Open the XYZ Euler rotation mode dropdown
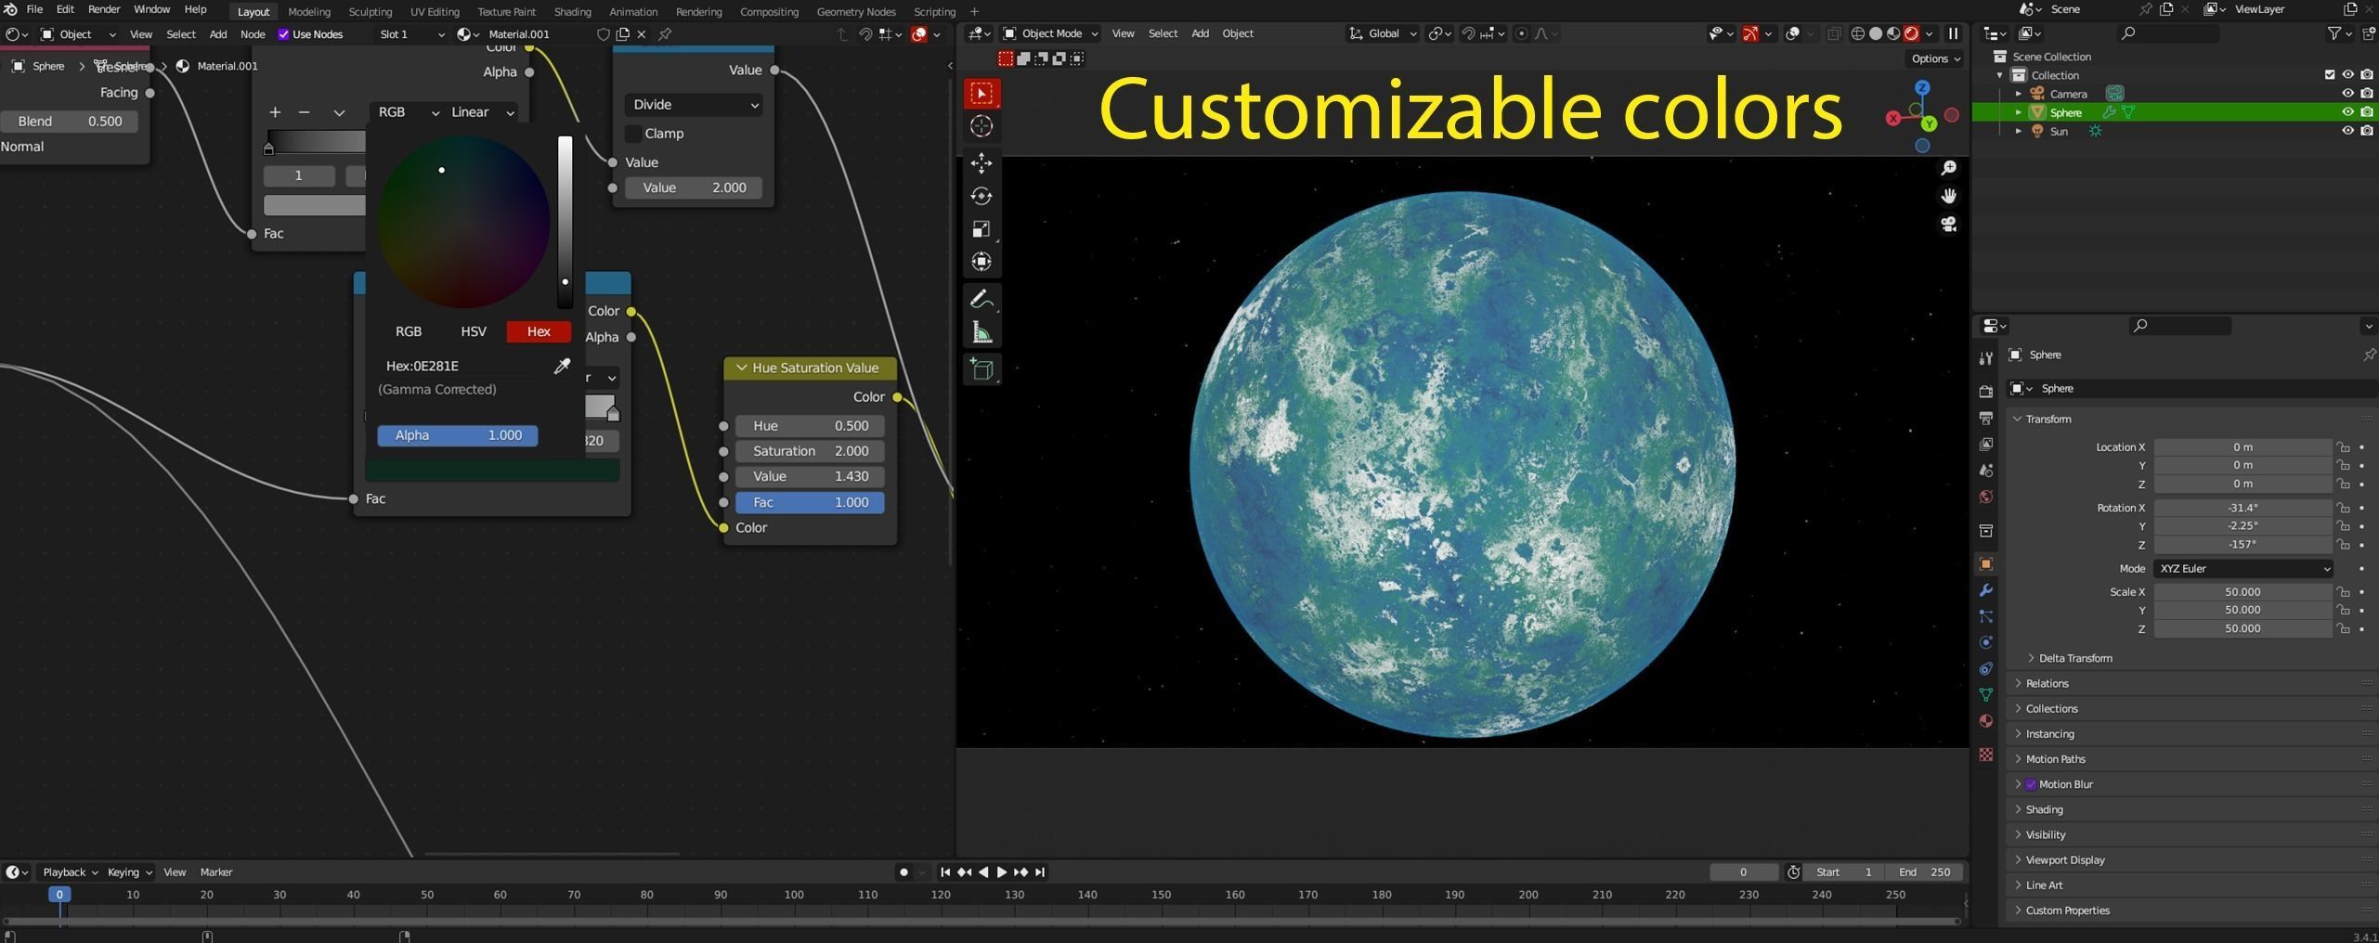This screenshot has height=943, width=2379. (2242, 569)
